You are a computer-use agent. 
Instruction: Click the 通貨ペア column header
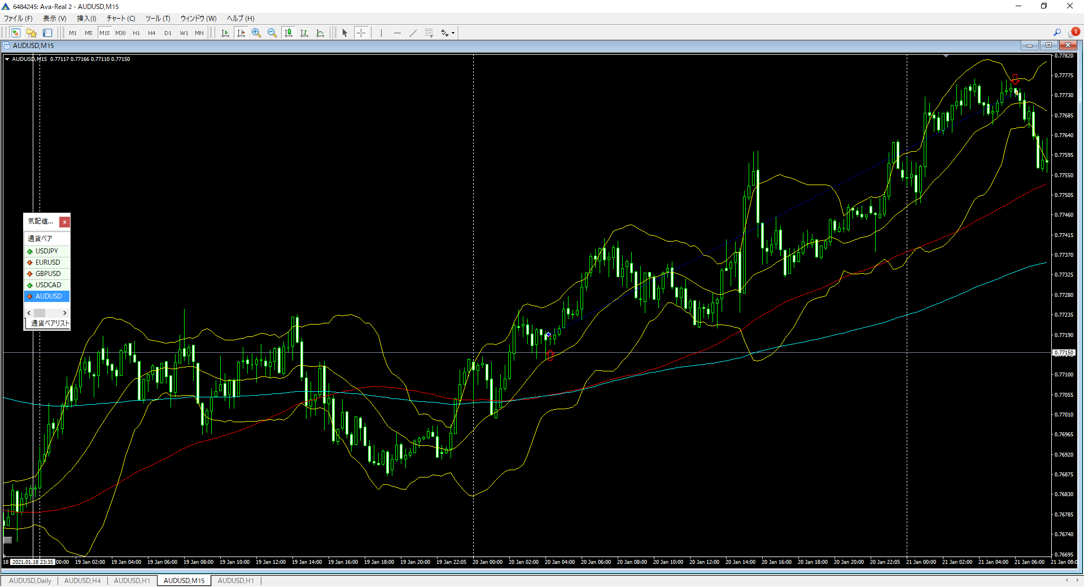(x=47, y=238)
